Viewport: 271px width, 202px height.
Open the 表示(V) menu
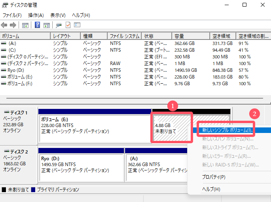[x=58, y=15]
